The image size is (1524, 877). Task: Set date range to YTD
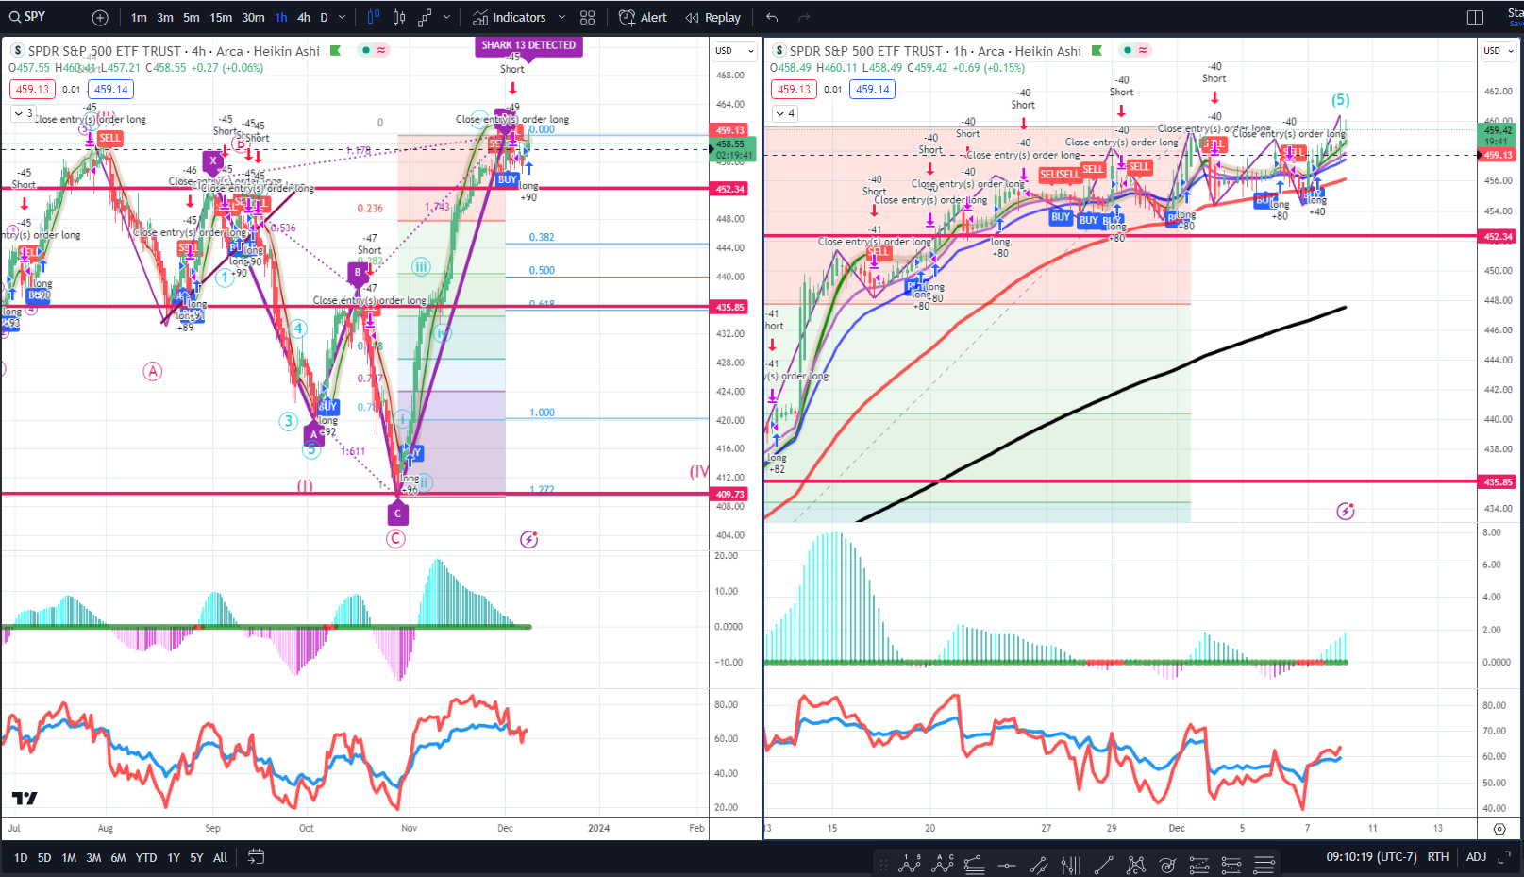(146, 857)
